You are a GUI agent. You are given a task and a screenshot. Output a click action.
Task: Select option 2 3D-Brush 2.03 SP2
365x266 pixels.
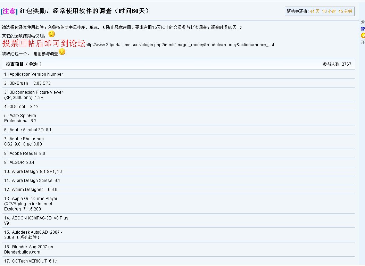point(27,83)
